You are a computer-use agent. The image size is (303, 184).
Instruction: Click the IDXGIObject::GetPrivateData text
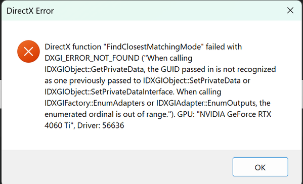94,69
